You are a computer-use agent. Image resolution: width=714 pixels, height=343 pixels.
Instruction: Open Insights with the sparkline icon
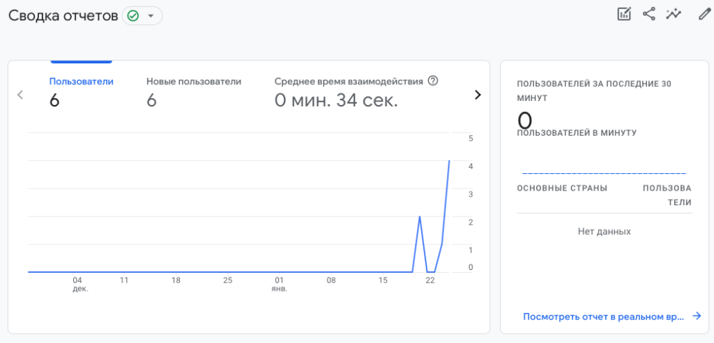[674, 14]
